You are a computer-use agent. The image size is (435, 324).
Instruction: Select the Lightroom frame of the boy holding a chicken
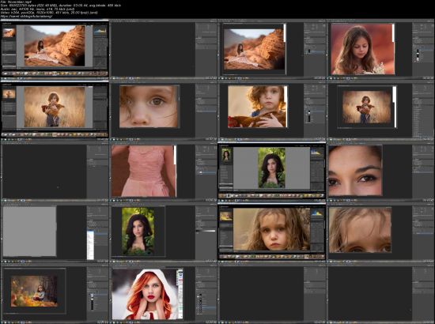tap(55, 110)
